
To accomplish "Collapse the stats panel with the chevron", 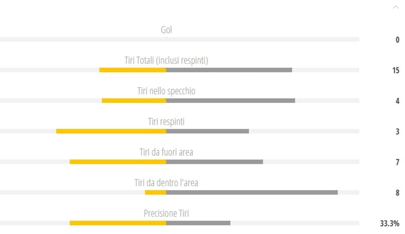I will (x=396, y=7).
